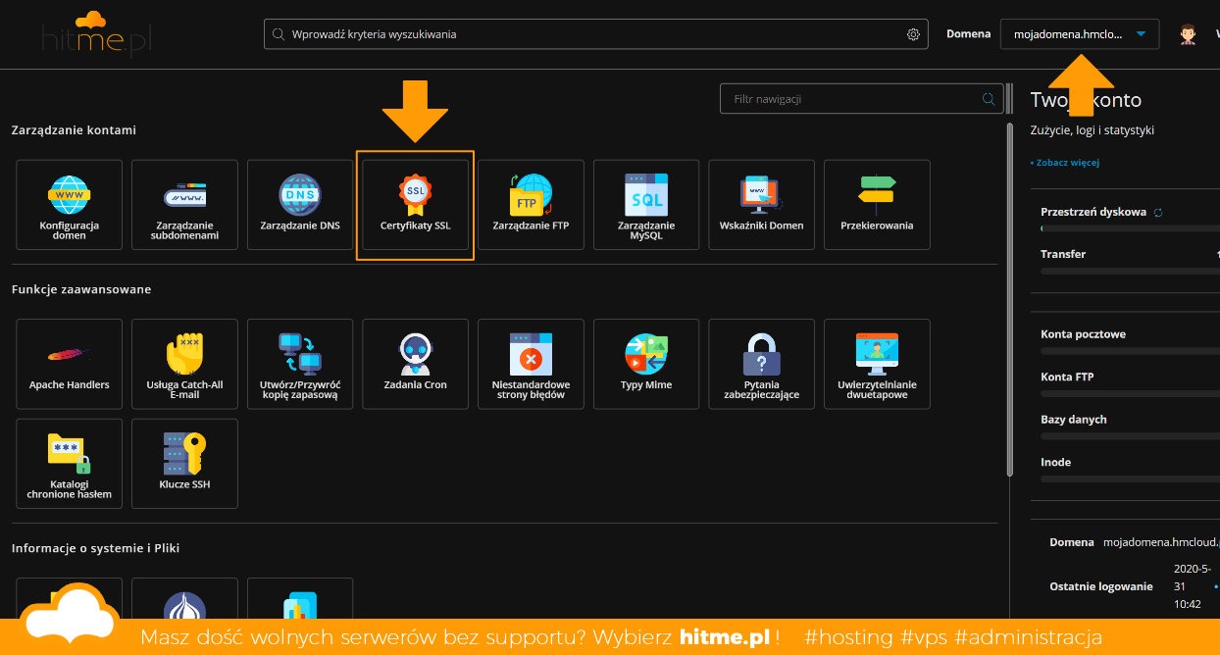Viewport: 1220px width, 655px height.
Task: Click the user avatar icon
Action: 1188,34
